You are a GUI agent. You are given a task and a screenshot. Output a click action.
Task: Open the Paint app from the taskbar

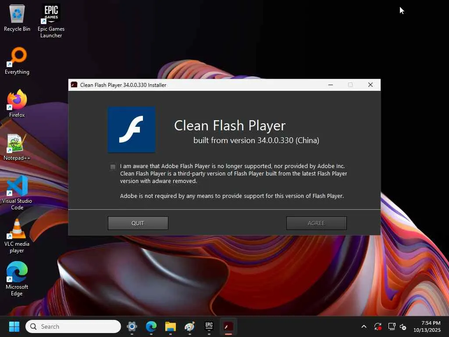coord(189,326)
